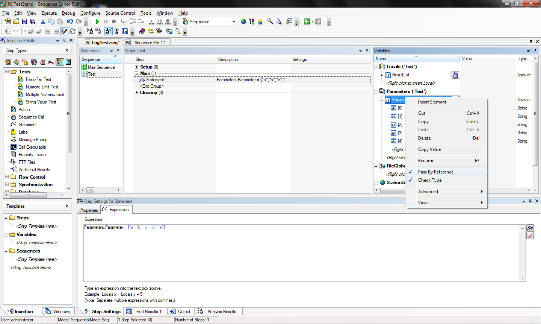The height and width of the screenshot is (324, 541).
Task: Switch to the Properties tab
Action: pos(89,210)
